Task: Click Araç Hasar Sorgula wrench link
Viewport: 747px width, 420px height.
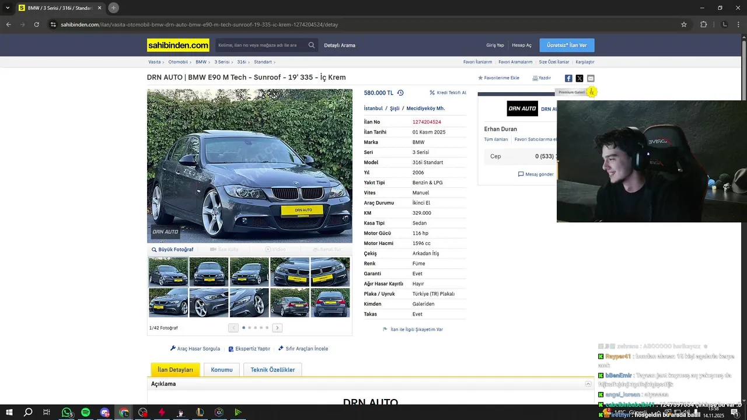Action: point(195,349)
